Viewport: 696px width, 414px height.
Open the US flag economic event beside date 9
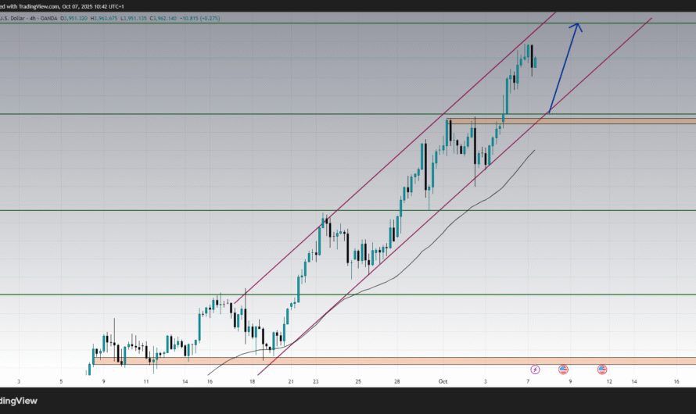coord(563,369)
